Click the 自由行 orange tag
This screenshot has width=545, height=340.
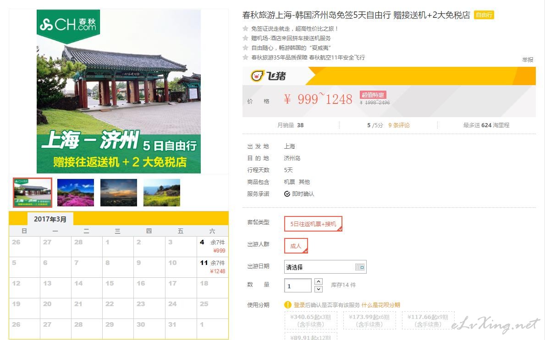point(484,15)
